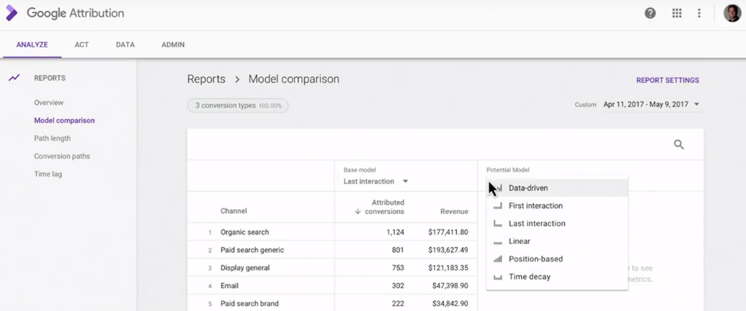Screen dimensions: 746x311
Task: Open the Overview report
Action: click(x=49, y=103)
